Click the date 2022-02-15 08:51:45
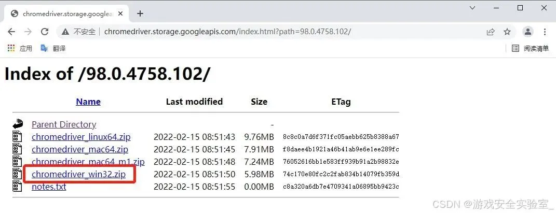 (194, 149)
